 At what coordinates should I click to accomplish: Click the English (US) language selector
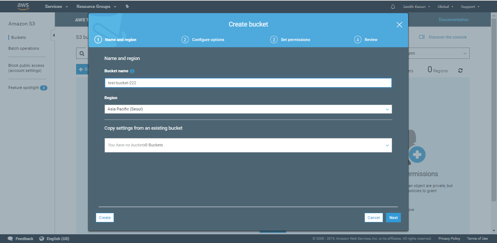click(58, 239)
